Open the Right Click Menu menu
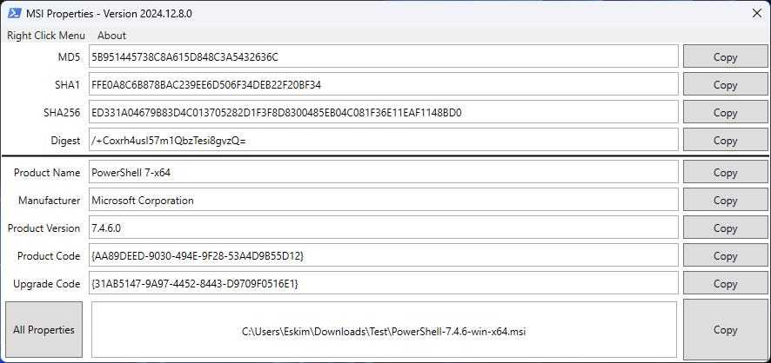The width and height of the screenshot is (771, 363). point(46,36)
